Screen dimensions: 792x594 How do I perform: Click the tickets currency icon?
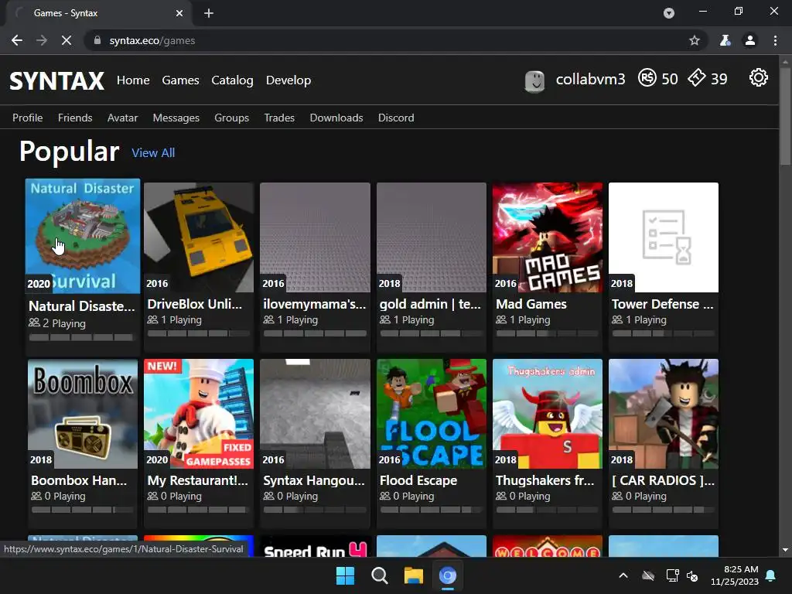pos(697,78)
